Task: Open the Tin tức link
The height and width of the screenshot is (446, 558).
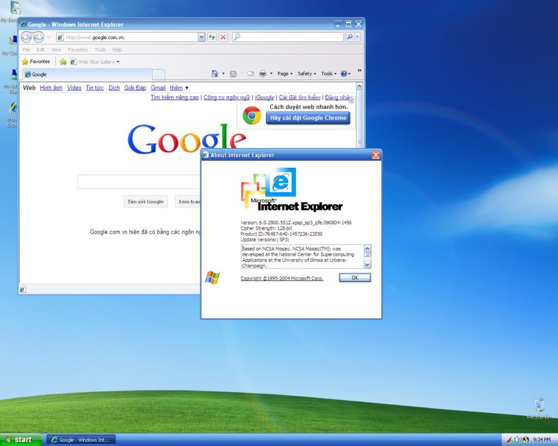Action: click(95, 88)
